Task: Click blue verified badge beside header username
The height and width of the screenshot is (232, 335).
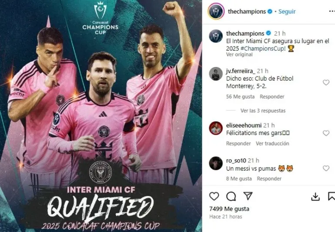Action: [x=270, y=11]
